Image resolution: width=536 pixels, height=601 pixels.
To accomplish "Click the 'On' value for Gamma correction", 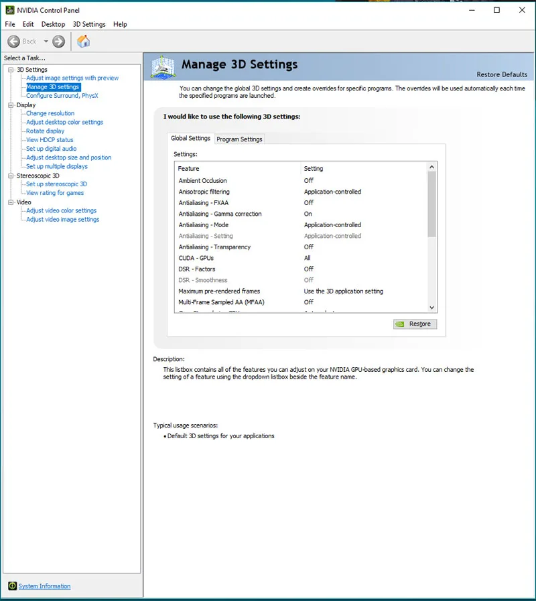I will point(308,214).
